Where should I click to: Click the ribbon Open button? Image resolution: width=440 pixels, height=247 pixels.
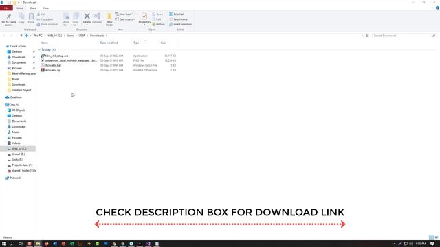(158, 14)
